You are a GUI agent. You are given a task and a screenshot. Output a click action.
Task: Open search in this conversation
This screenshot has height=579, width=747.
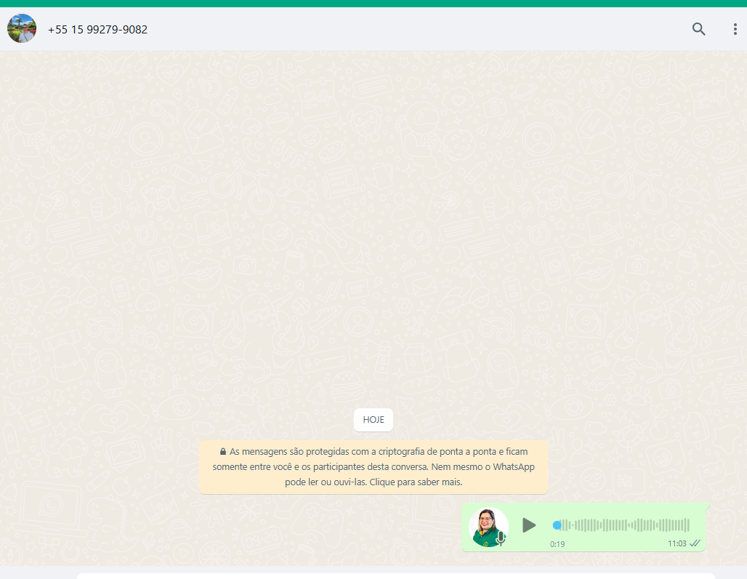(x=698, y=29)
